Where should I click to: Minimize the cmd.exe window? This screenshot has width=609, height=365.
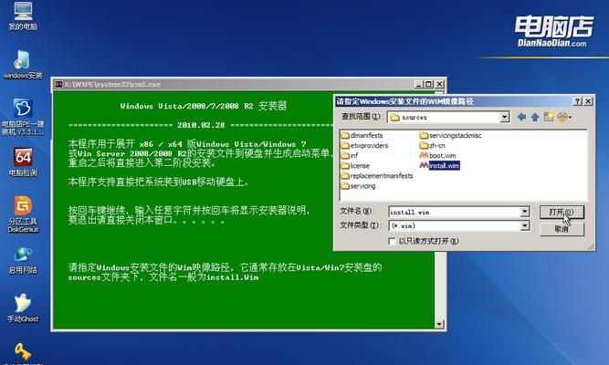click(419, 84)
